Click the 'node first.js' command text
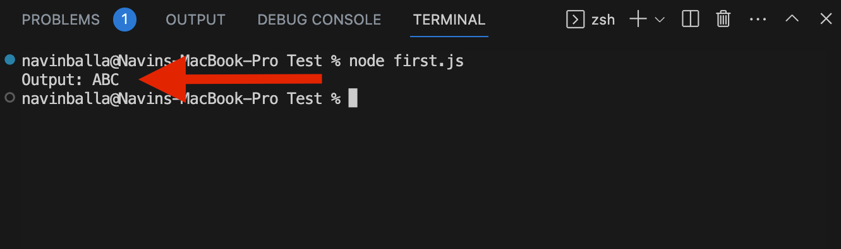This screenshot has height=249, width=841. [x=406, y=61]
